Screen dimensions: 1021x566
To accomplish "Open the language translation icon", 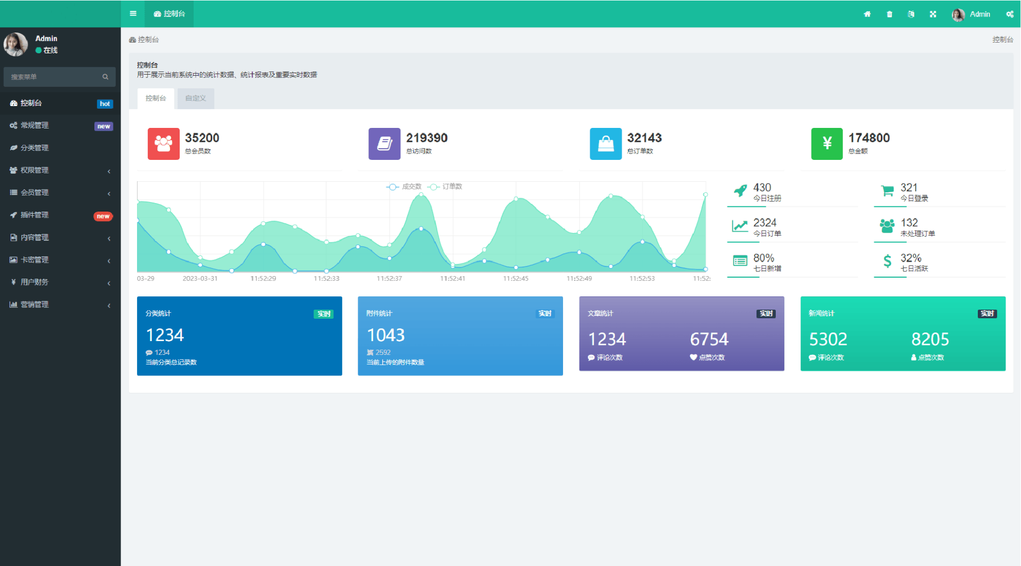I will coord(911,14).
